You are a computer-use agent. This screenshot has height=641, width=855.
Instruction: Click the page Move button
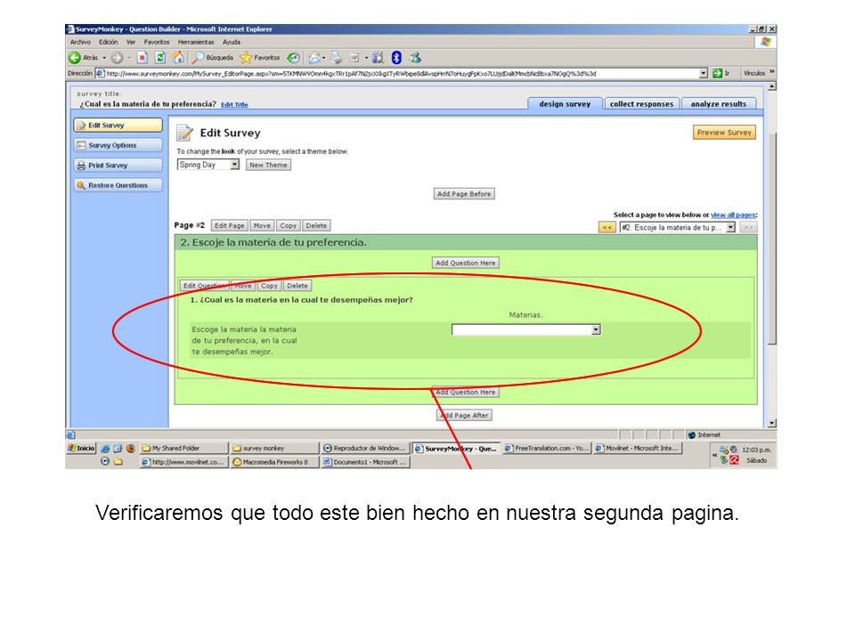[262, 225]
